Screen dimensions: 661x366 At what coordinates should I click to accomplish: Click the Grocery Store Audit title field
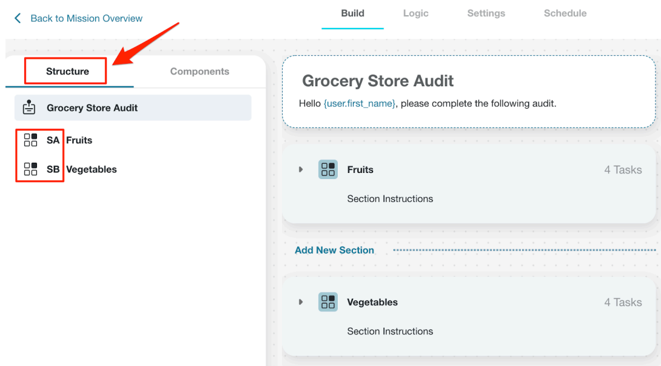click(378, 81)
